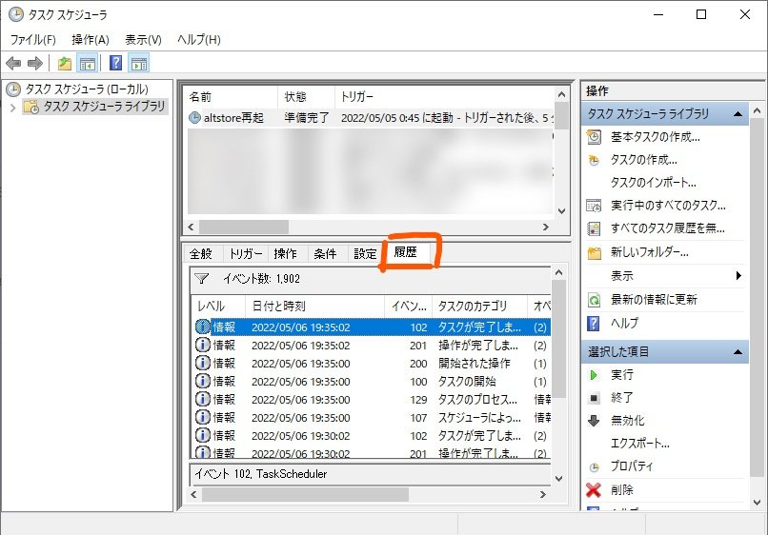Toggle the action pane toolbar icon
Screen dimensions: 768x535
point(139,63)
